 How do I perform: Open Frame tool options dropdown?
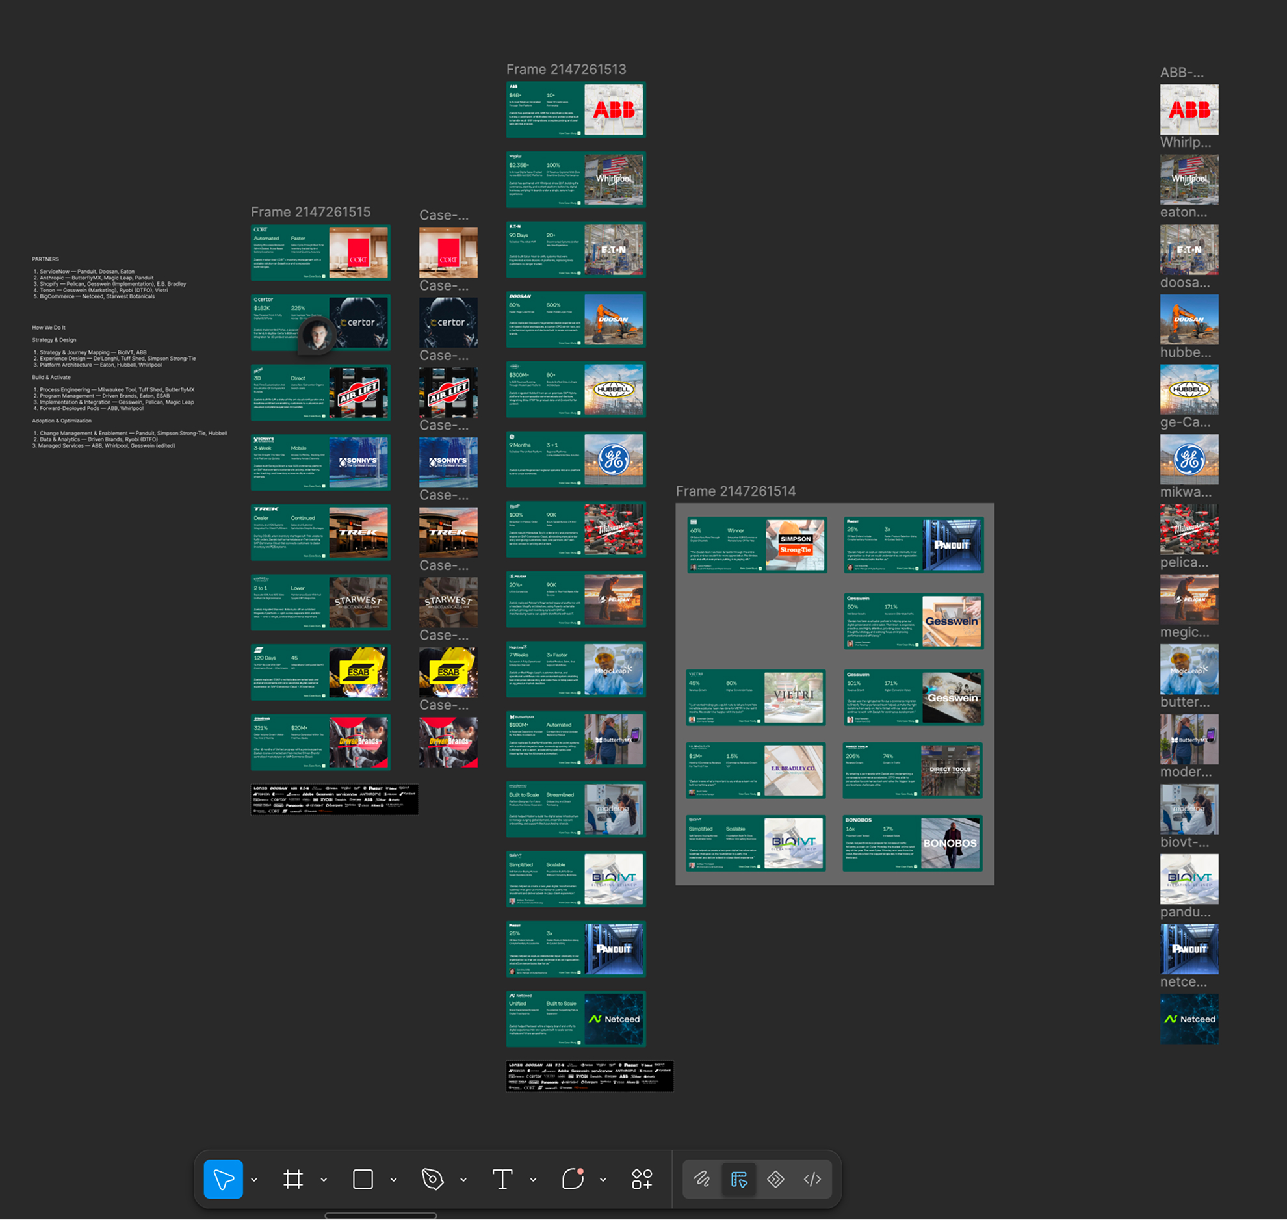click(x=324, y=1180)
